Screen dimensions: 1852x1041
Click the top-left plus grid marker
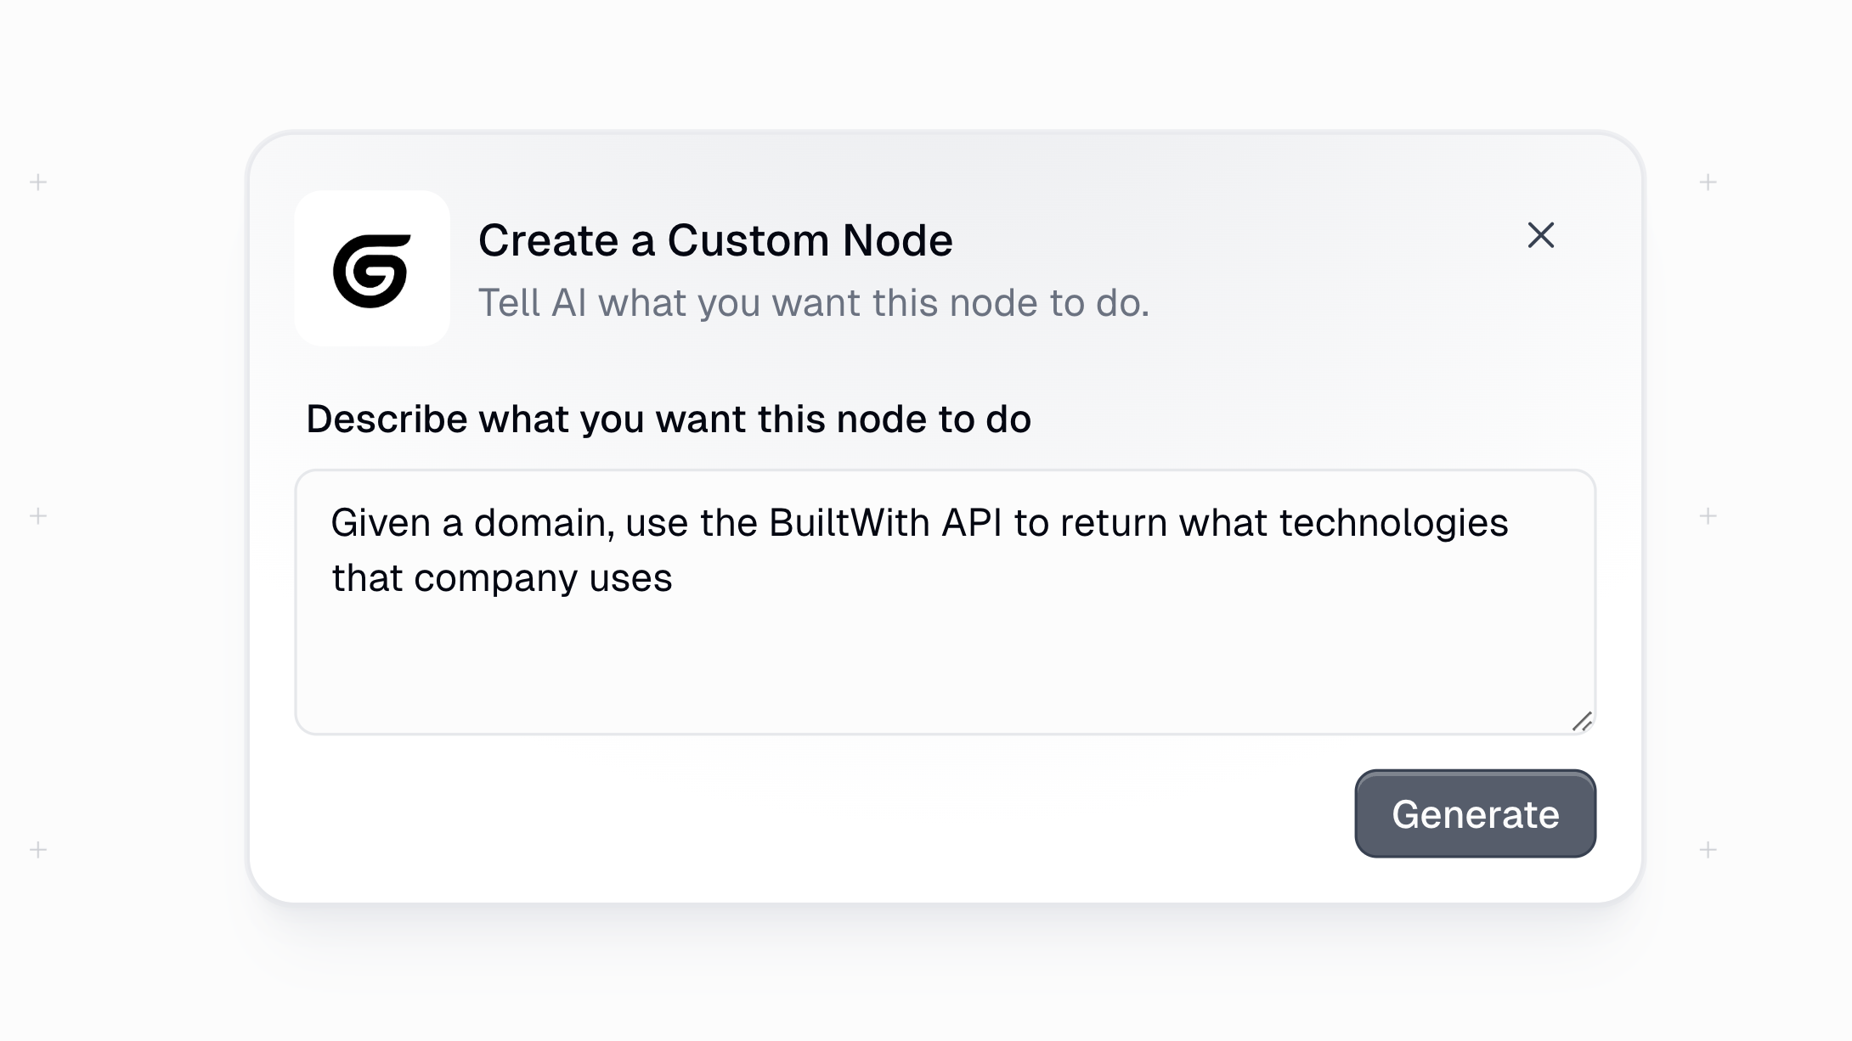[x=38, y=182]
